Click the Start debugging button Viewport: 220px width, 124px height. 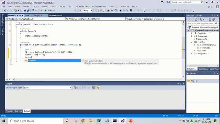pos(49,11)
